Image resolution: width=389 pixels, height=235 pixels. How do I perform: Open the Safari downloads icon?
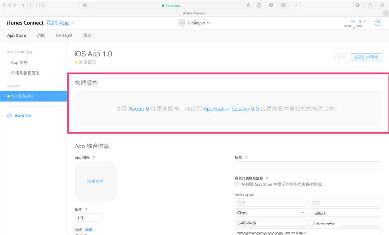358,5
